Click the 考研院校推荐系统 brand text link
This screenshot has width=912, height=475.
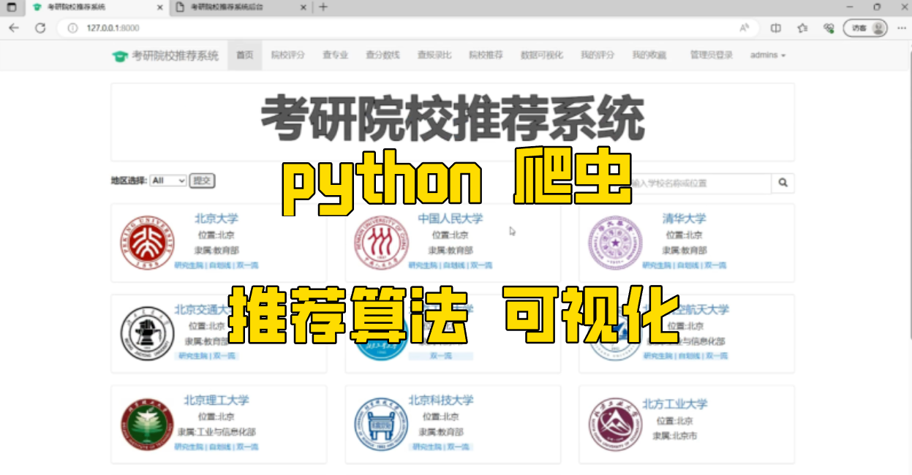[176, 56]
